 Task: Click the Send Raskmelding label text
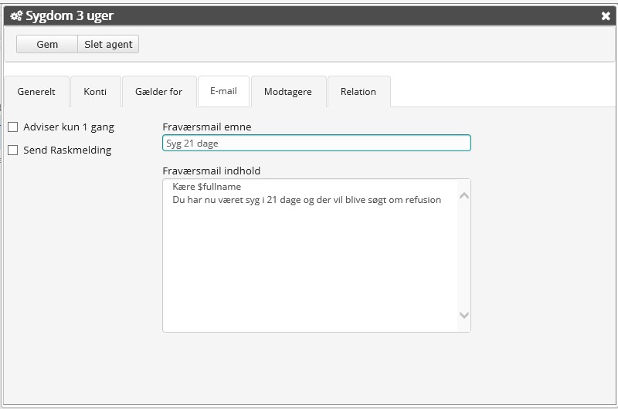[67, 150]
